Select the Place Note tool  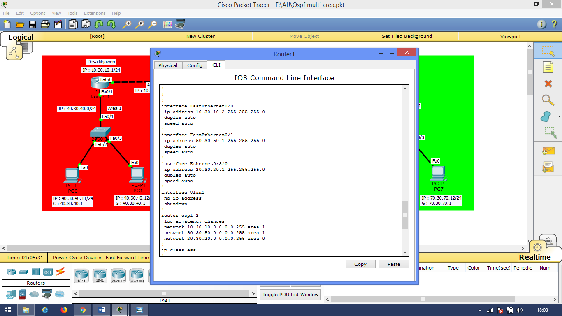(548, 67)
